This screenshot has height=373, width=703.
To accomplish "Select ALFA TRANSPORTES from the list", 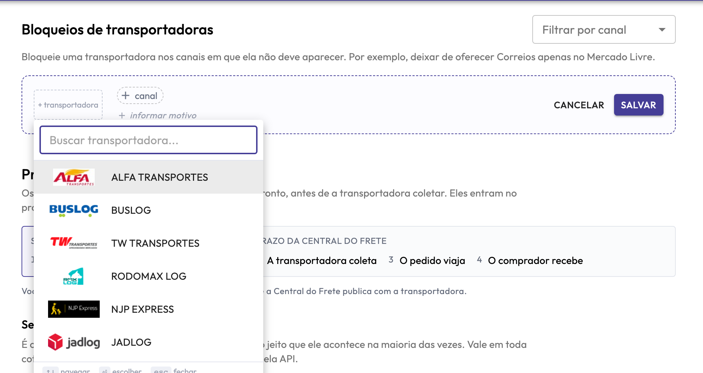I will pos(148,177).
